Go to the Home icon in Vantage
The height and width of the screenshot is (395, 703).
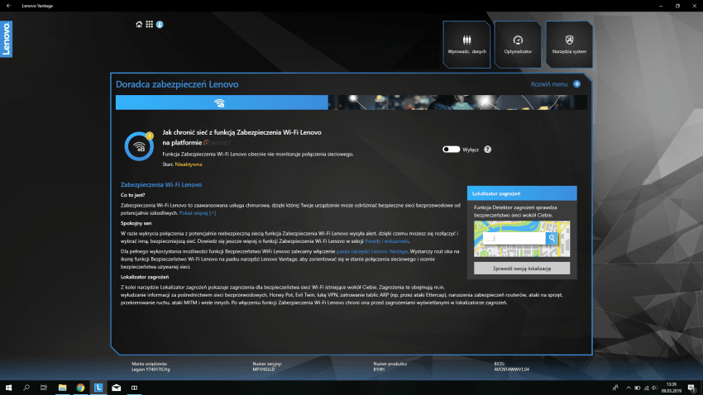click(139, 25)
